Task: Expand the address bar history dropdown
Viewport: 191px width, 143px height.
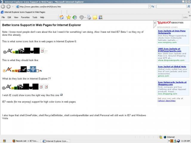Action: click(x=149, y=7)
